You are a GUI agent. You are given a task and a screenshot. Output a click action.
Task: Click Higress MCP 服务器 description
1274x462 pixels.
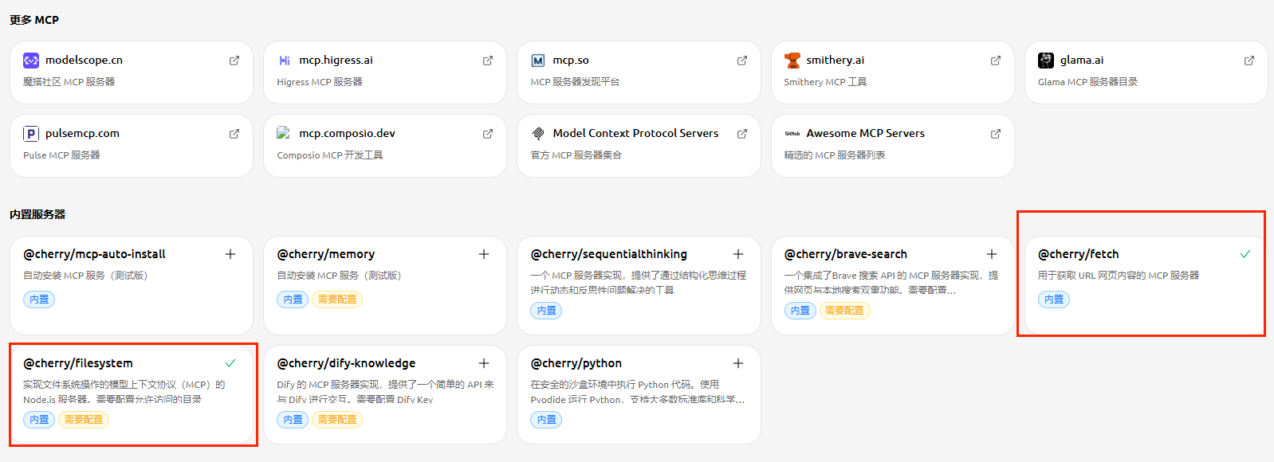(x=320, y=82)
